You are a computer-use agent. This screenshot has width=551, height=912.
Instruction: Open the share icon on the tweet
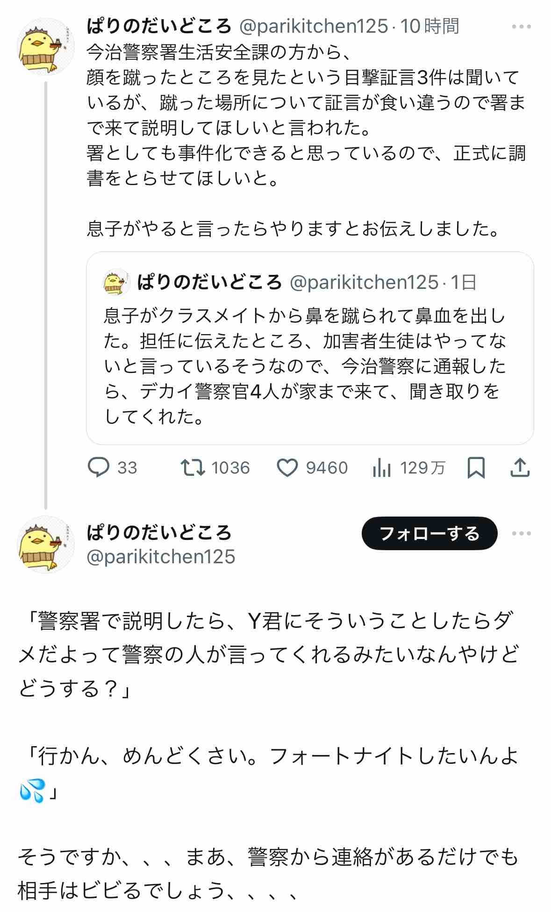coord(520,468)
